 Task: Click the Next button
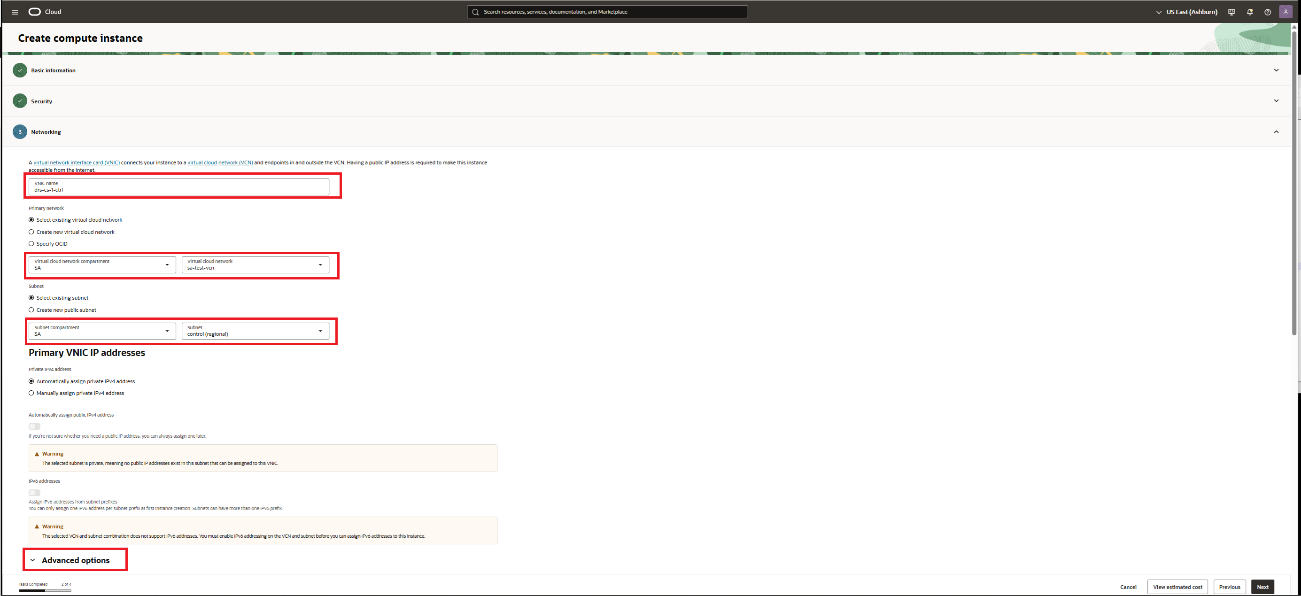pyautogui.click(x=1262, y=587)
